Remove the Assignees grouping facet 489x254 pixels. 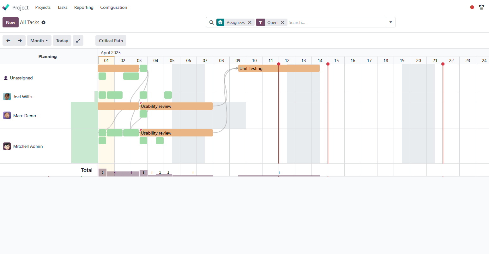(x=250, y=22)
